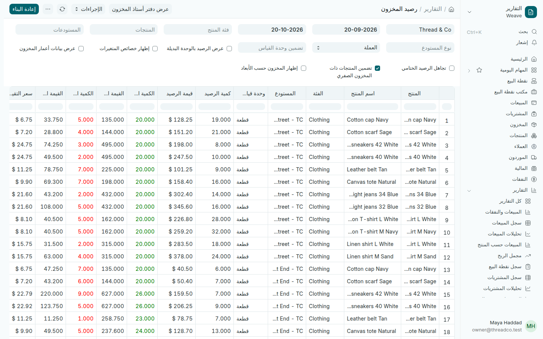The image size is (543, 339).
Task: Click the refresh icon in the toolbar
Action: coord(62,9)
